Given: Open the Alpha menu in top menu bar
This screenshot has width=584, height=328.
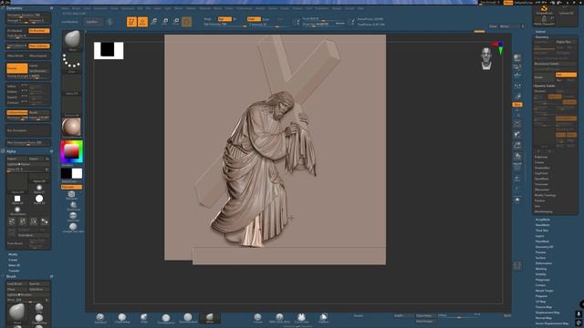Looking at the screenshot, I should (65, 8).
